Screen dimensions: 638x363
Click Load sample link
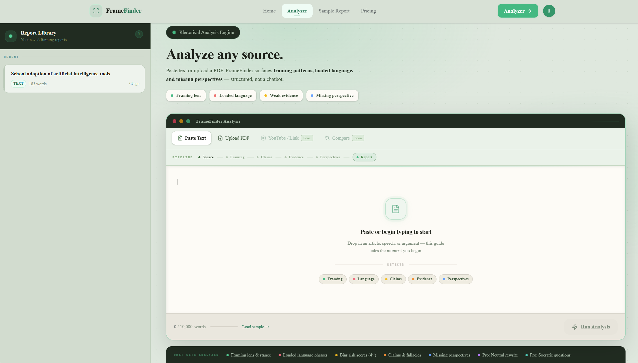tap(256, 327)
